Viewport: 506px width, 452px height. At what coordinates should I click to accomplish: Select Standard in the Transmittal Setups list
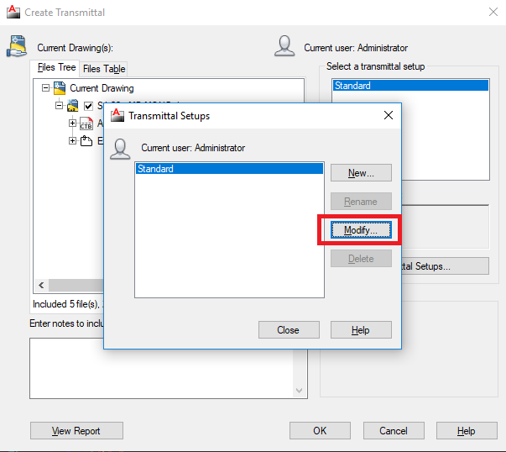click(x=228, y=169)
